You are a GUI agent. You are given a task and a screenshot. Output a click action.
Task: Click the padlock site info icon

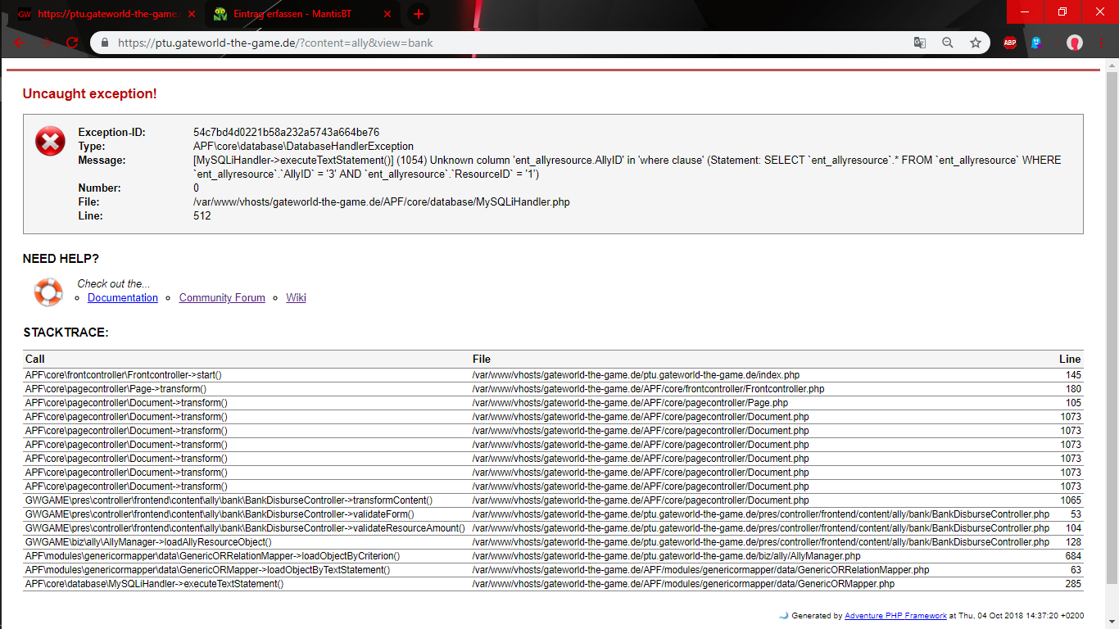click(105, 43)
